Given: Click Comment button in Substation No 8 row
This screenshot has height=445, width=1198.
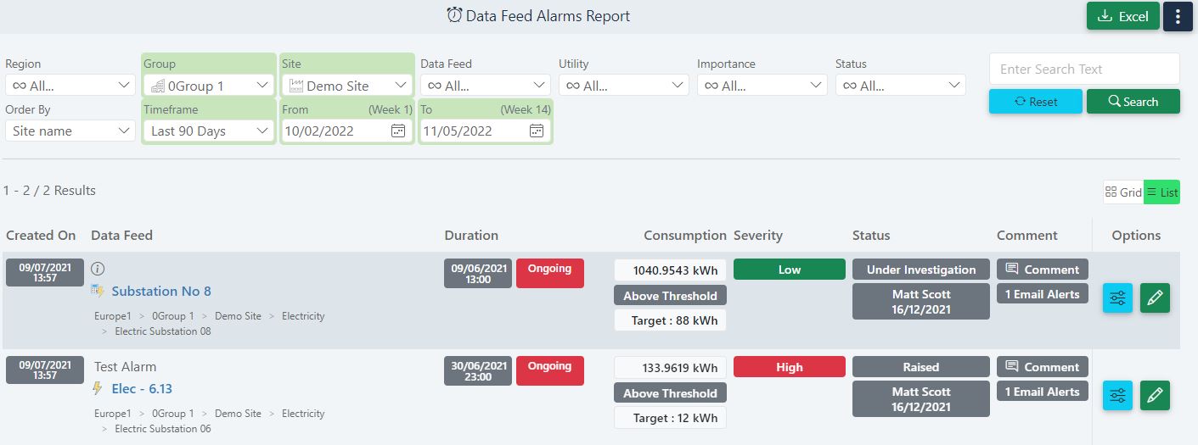Looking at the screenshot, I should 1043,270.
